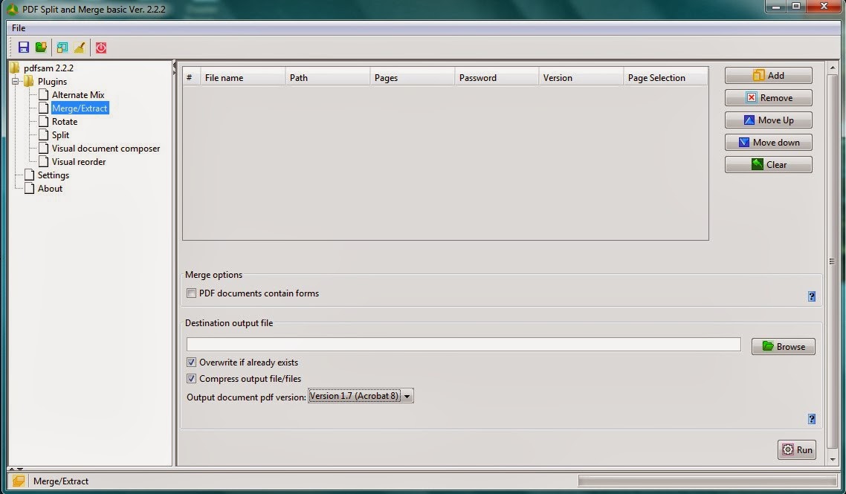Open Visual document composer plugin
The height and width of the screenshot is (494, 846).
tap(106, 149)
